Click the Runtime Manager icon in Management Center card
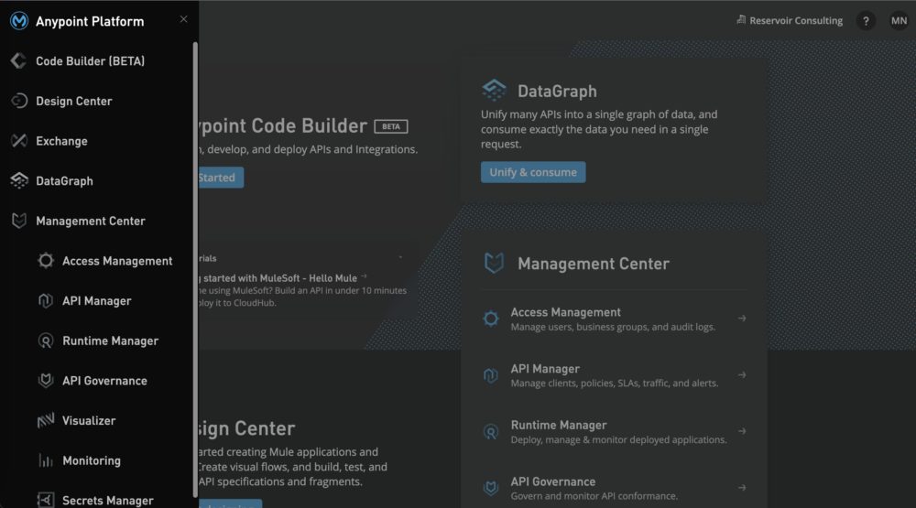 tap(491, 431)
